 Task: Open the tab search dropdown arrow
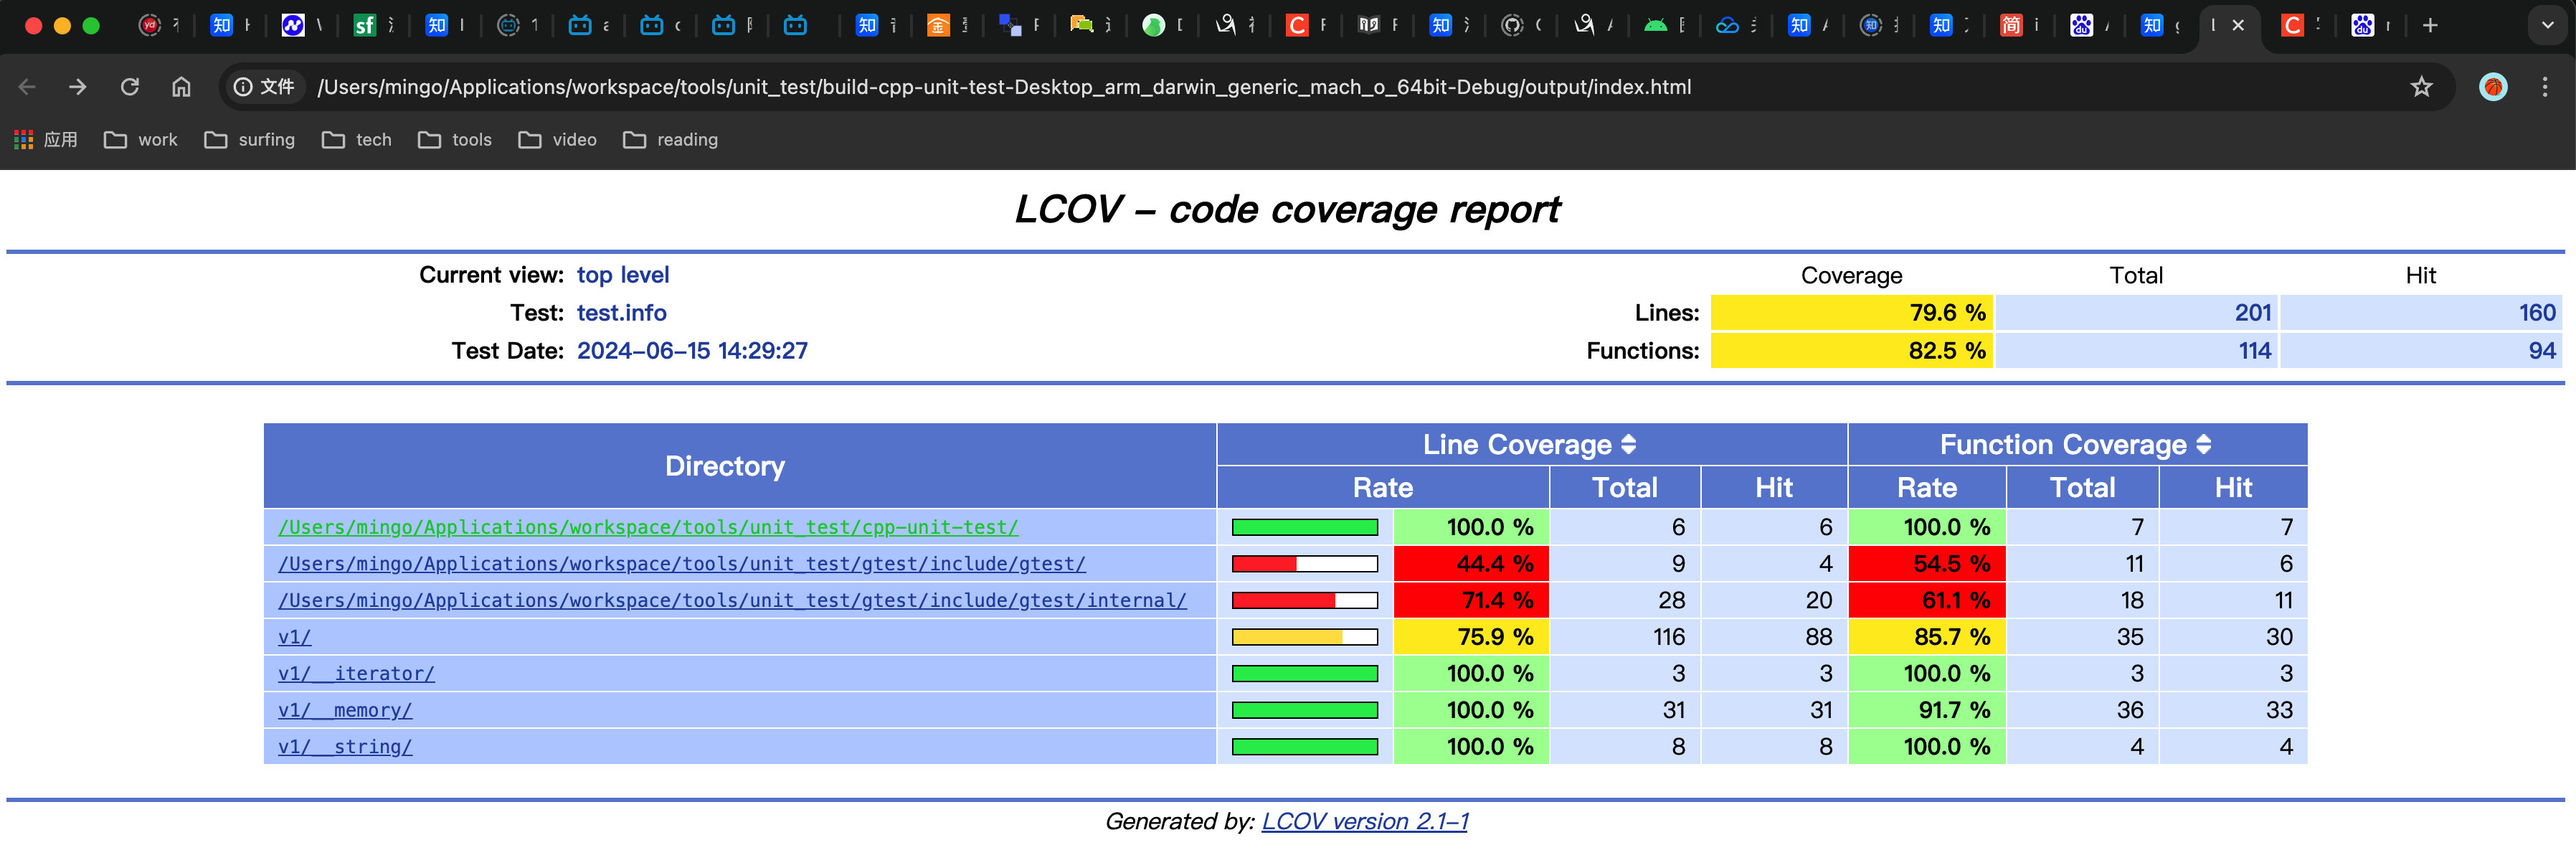point(2547,25)
